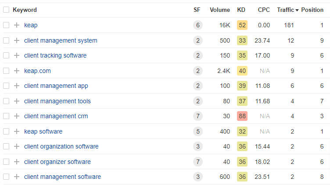Screen dimensions: 330x185
Task: Select the 23.51 CPC value
Action: (x=262, y=177)
